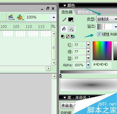Open timeline options menu icon
This screenshot has width=117, height=114.
click(53, 26)
